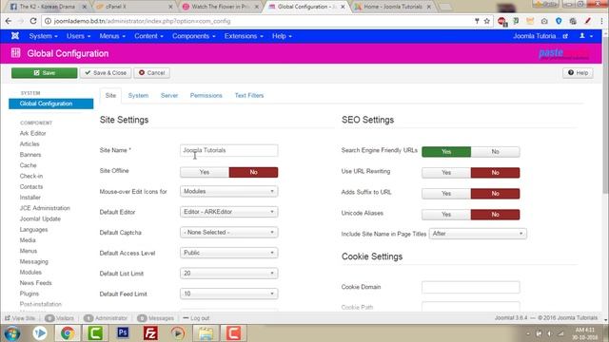609x342 pixels.
Task: Open the user account icon menu
Action: pos(586,36)
